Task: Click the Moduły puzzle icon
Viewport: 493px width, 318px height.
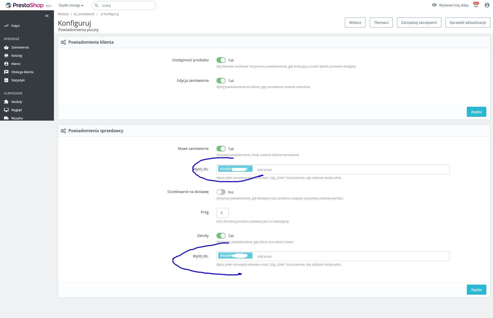Action: 6,102
